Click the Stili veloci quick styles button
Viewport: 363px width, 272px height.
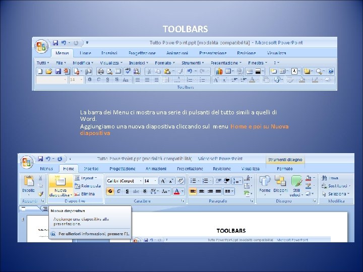296,186
